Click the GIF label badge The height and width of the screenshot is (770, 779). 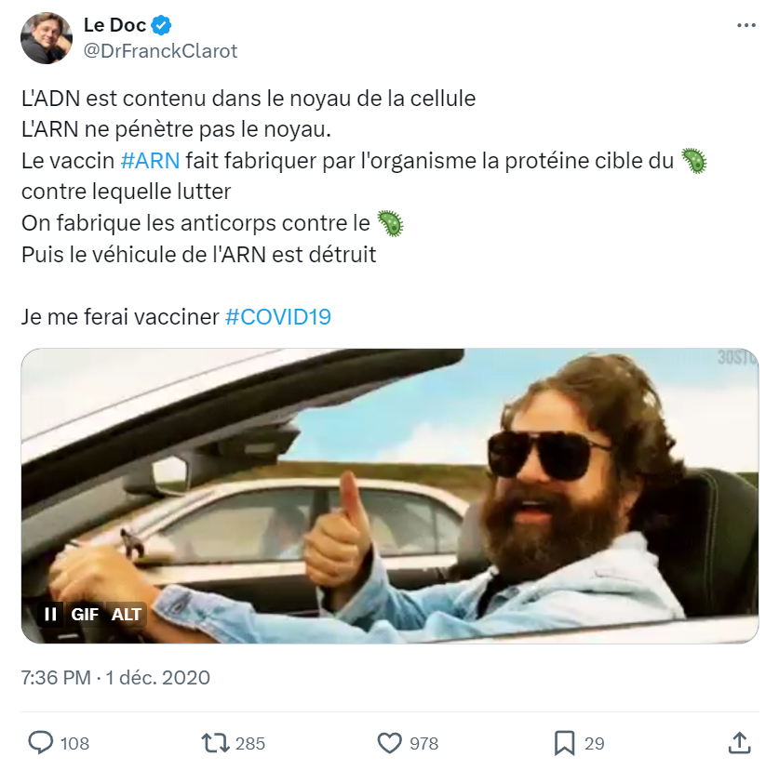[85, 615]
